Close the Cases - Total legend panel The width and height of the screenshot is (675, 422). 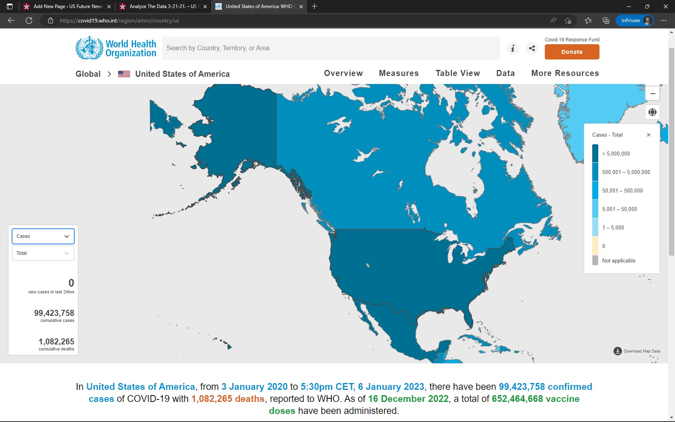[x=648, y=135]
